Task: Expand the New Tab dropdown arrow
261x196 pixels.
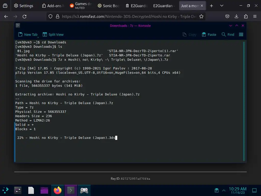Action: pos(38,37)
